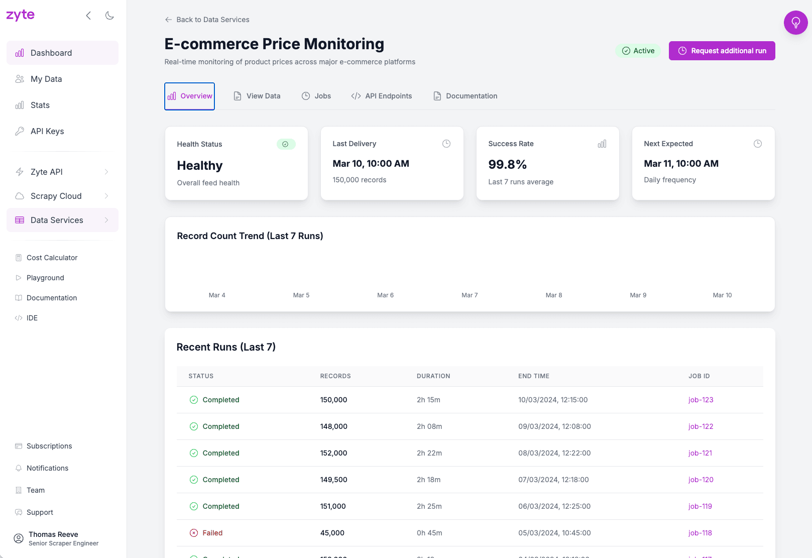Open API Keys page
812x558 pixels.
62,131
